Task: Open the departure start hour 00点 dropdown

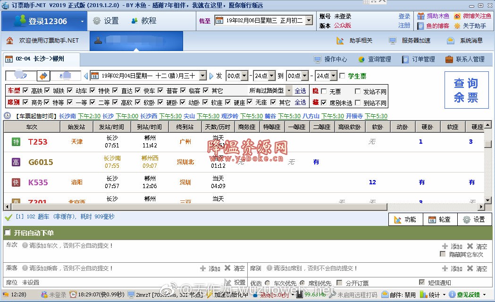Action: (x=244, y=76)
